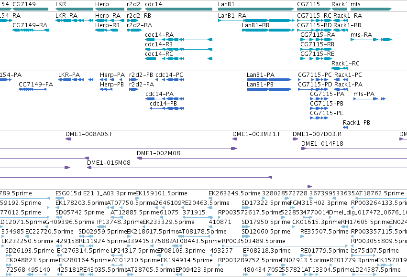Select transcript Herp-RA
This screenshot has height=277, width=407.
click(x=110, y=21)
